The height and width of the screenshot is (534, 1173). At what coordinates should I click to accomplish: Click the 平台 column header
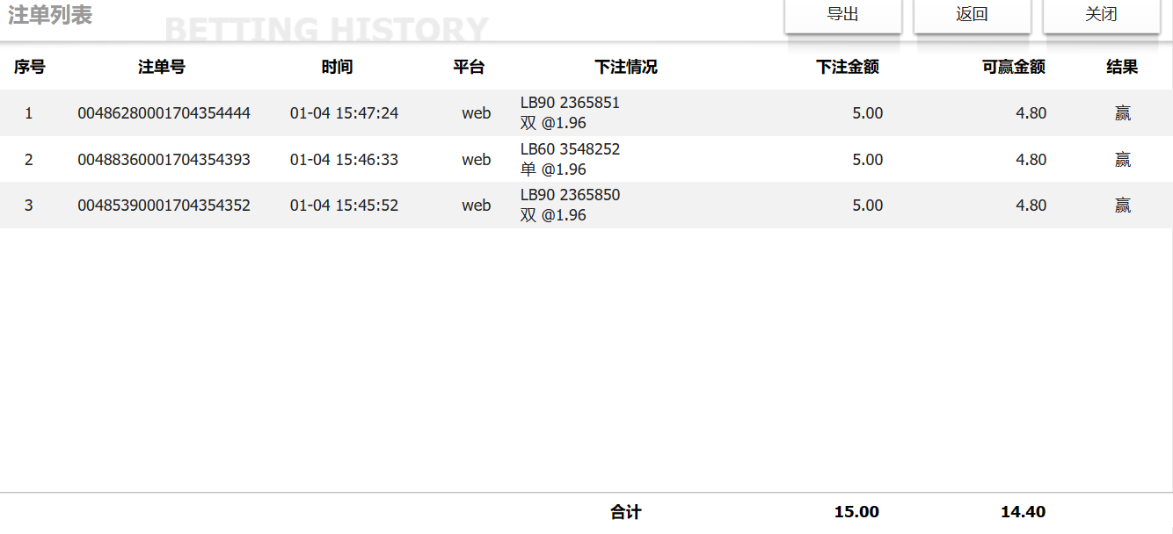(x=469, y=67)
